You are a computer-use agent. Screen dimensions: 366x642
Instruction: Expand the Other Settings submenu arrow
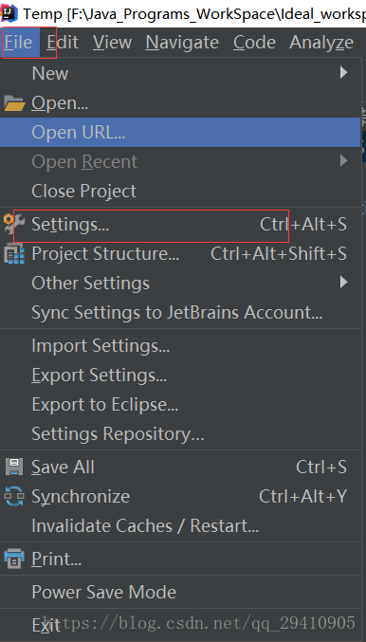click(343, 282)
